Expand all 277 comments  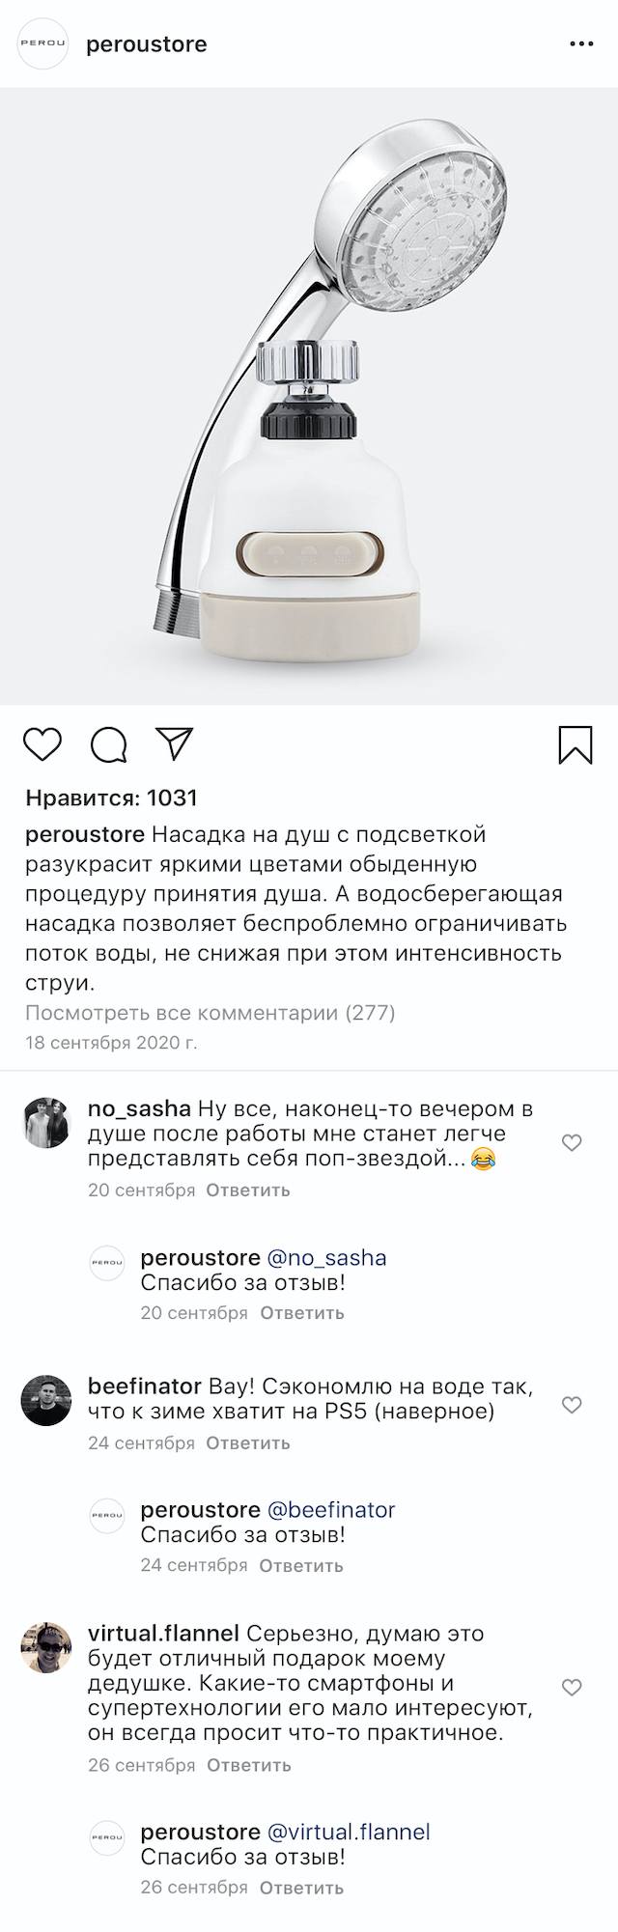coord(211,1013)
